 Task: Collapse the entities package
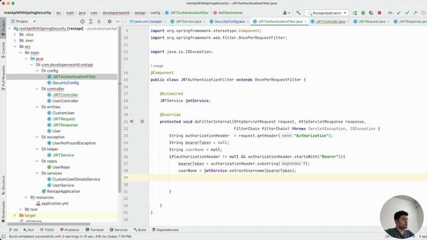tap(37, 107)
